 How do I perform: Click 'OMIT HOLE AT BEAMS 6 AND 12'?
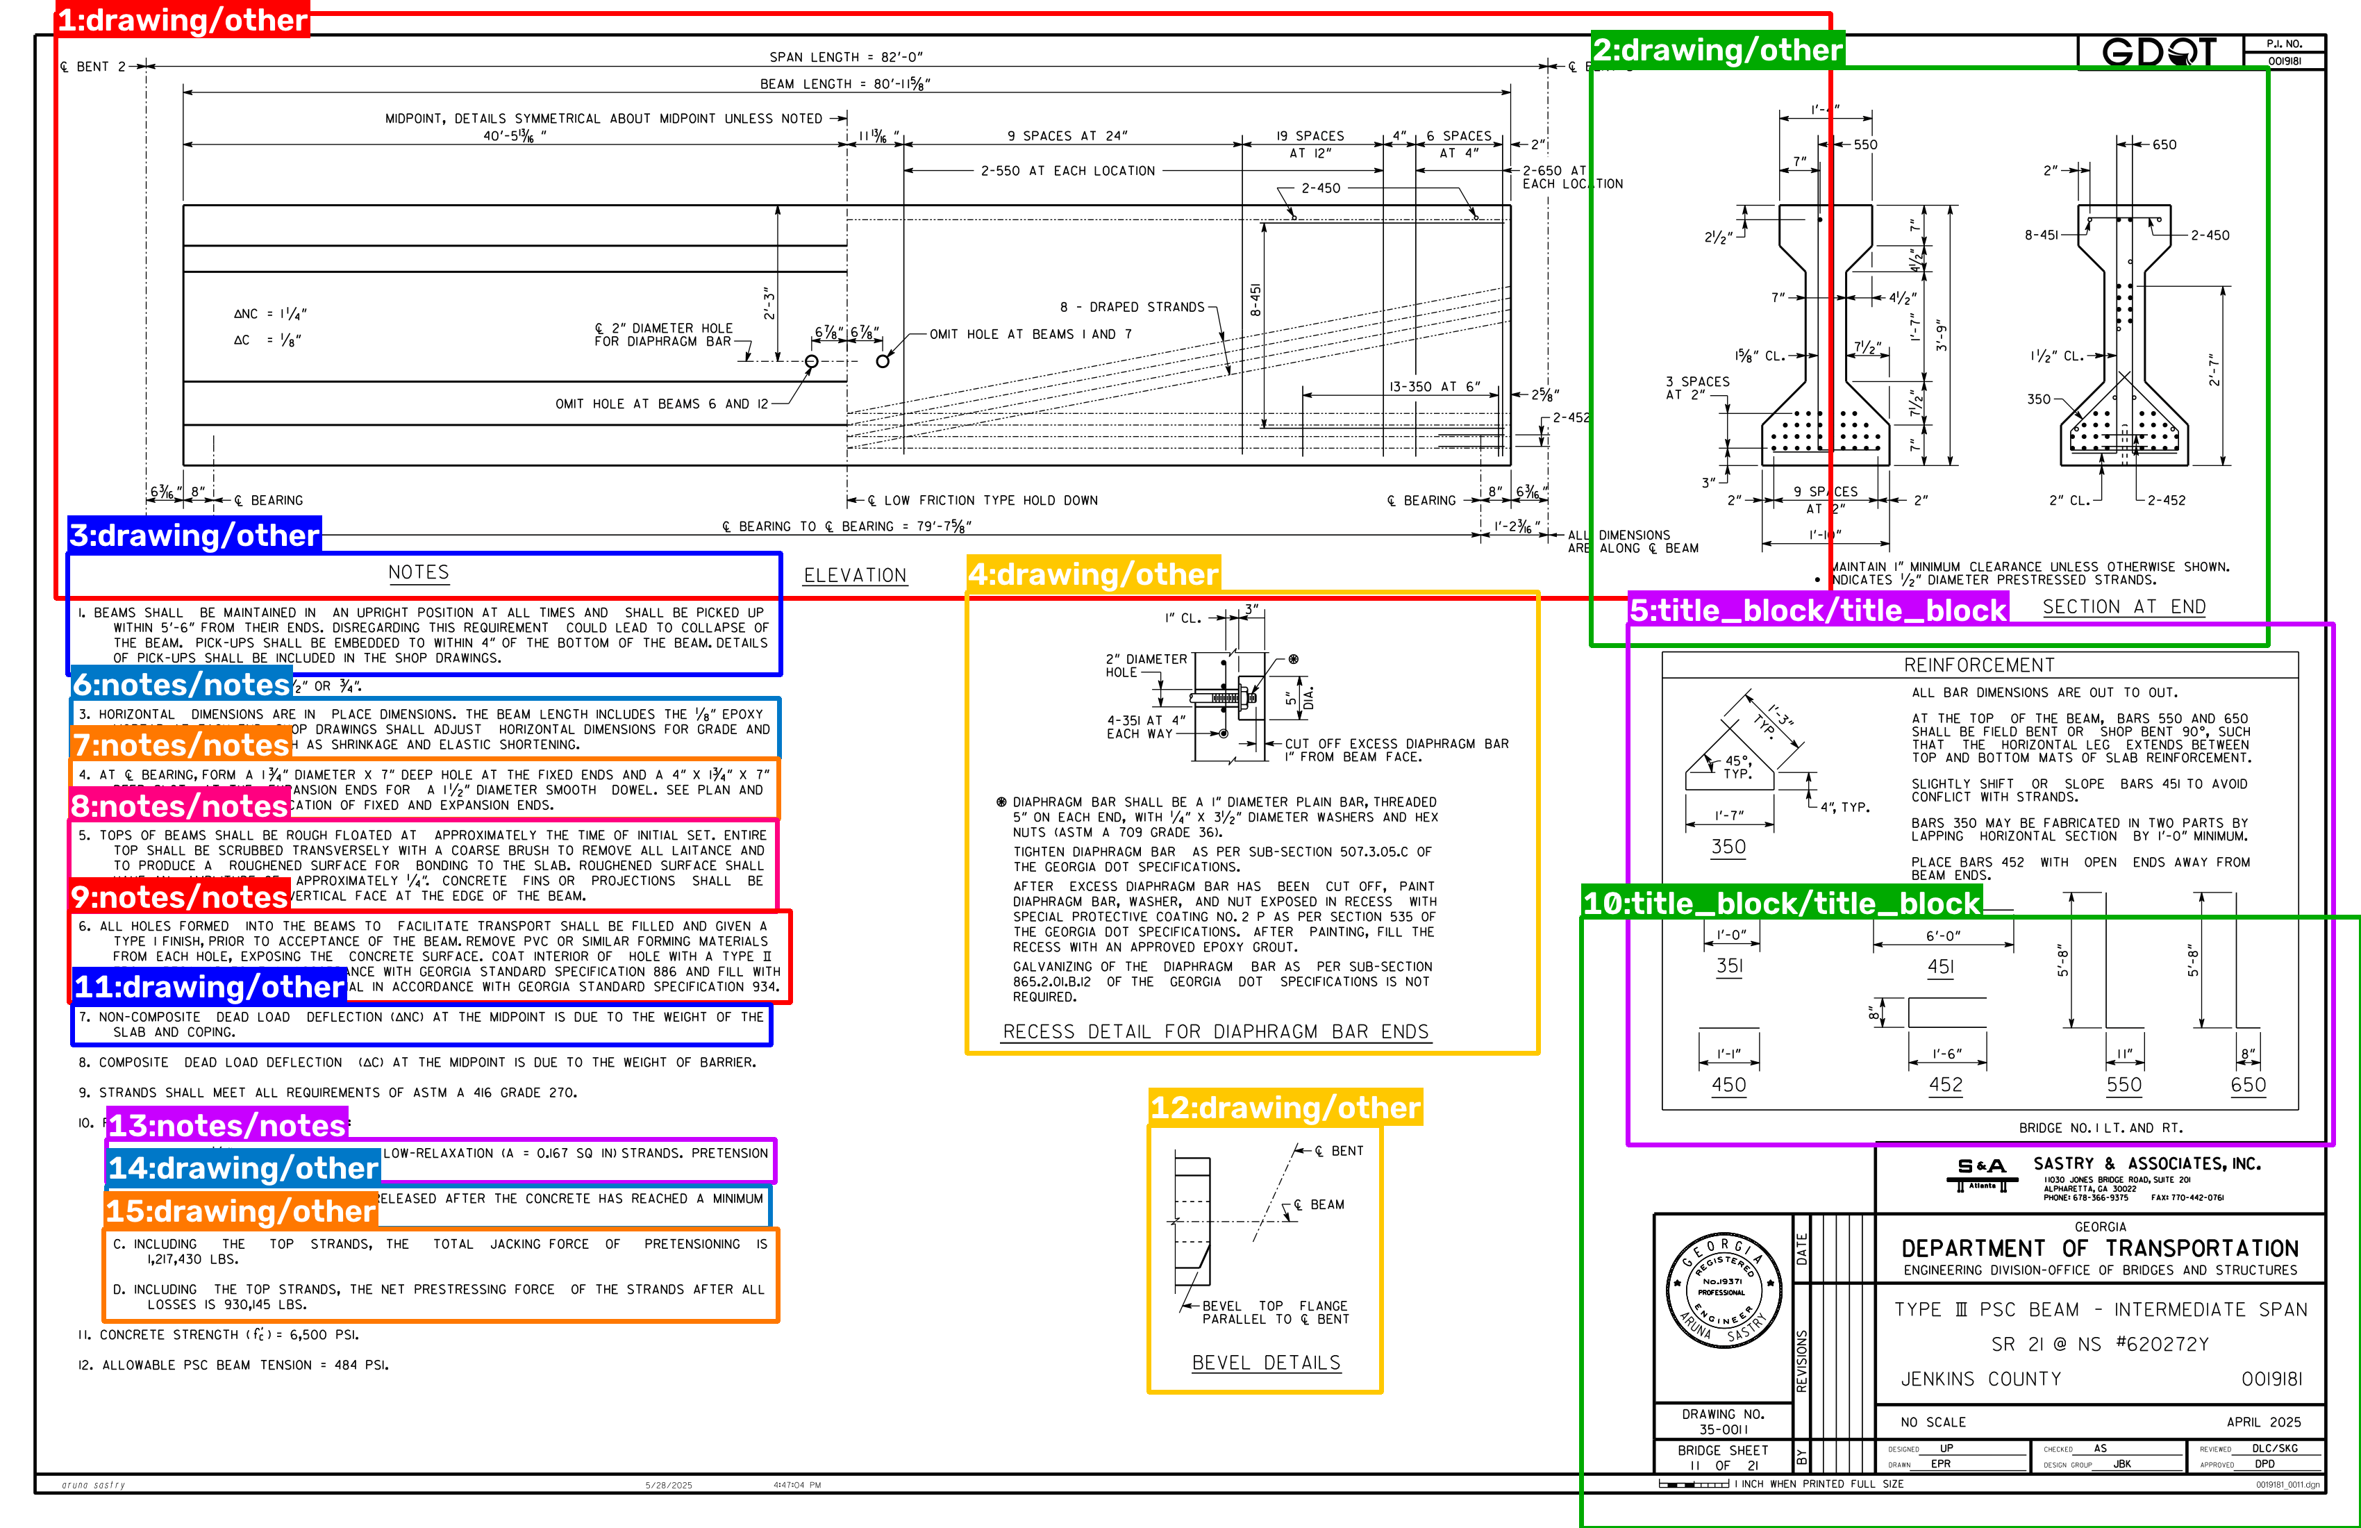pyautogui.click(x=662, y=404)
